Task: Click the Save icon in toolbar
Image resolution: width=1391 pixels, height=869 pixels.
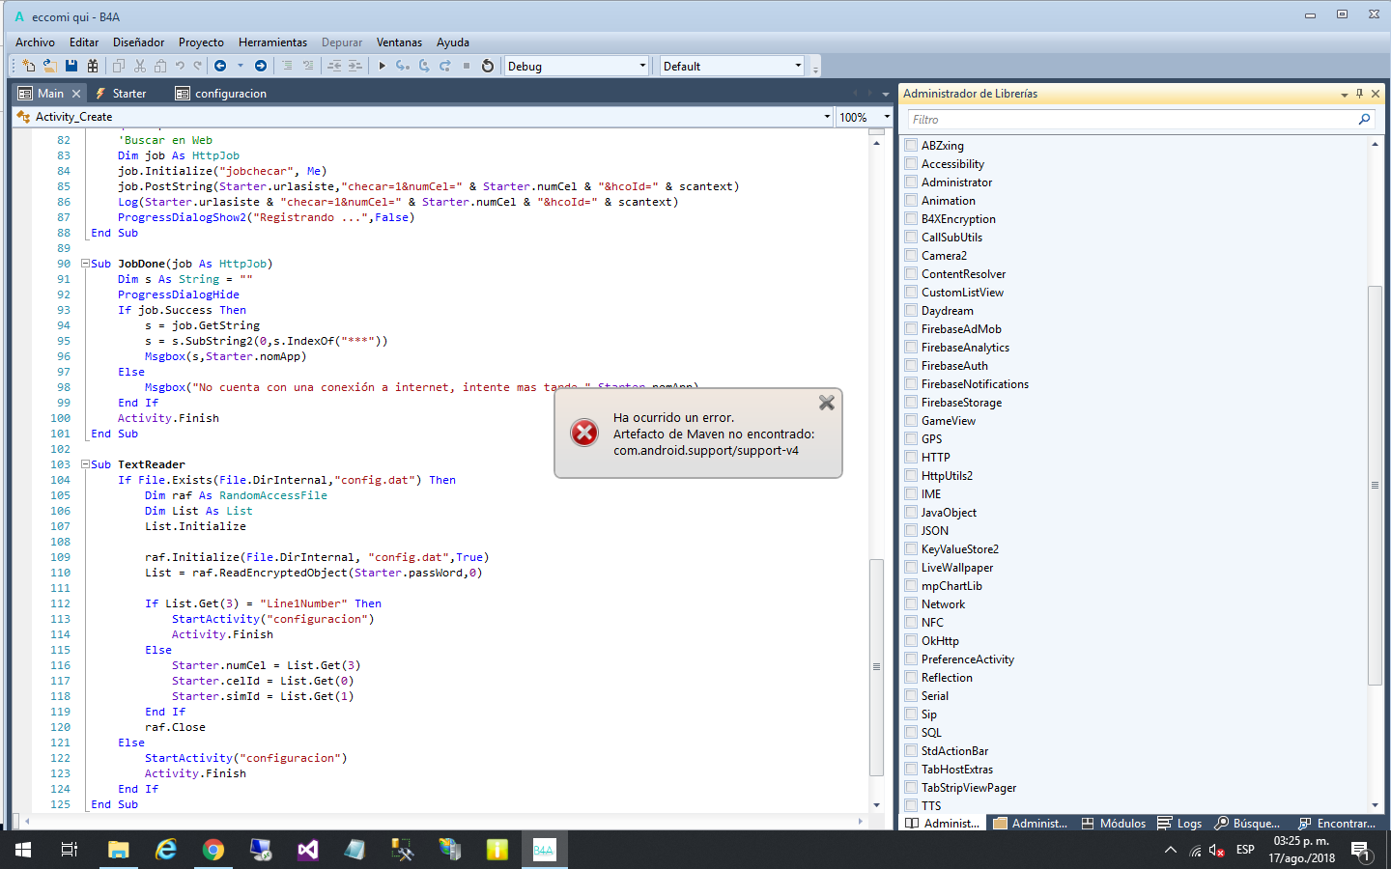Action: 71,66
